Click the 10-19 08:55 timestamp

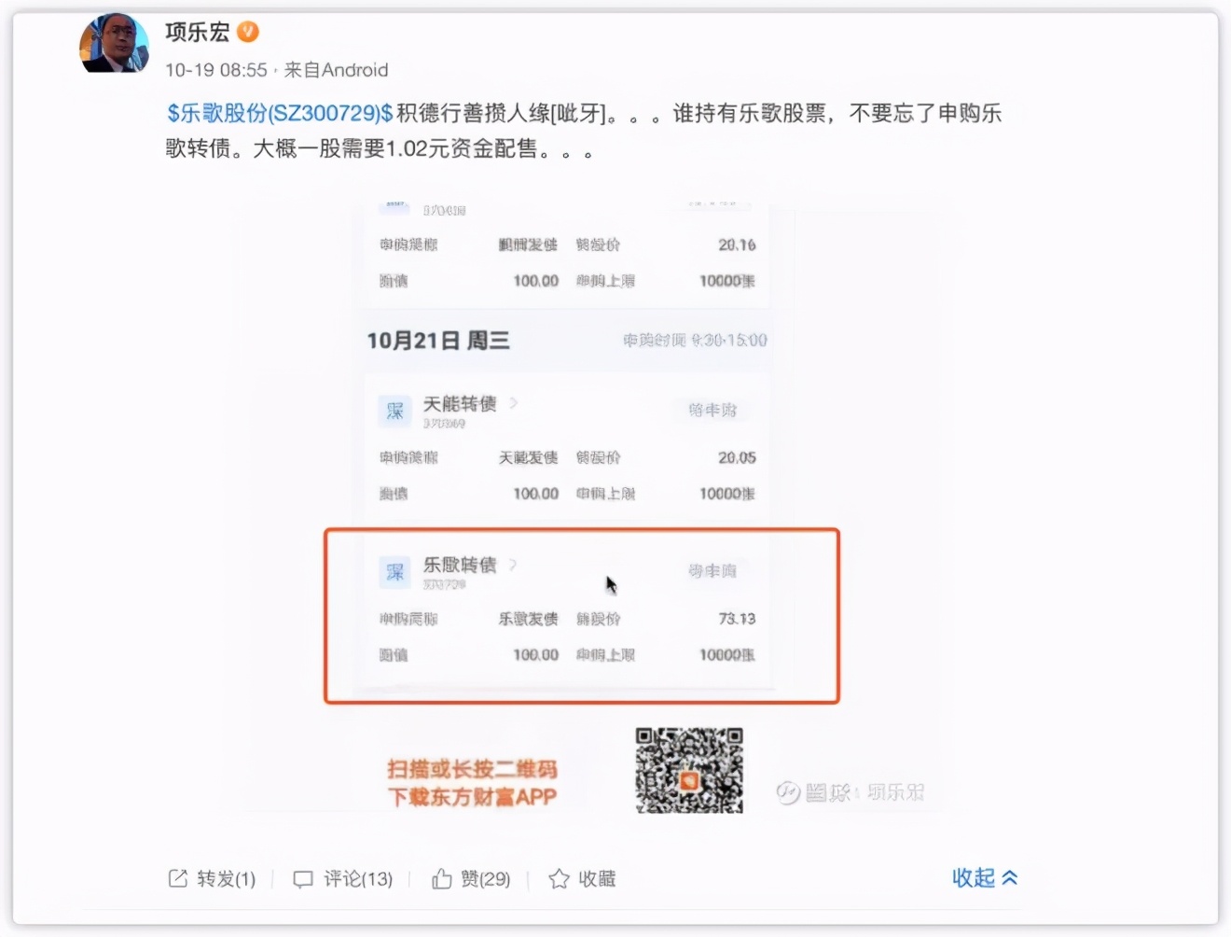tap(216, 70)
